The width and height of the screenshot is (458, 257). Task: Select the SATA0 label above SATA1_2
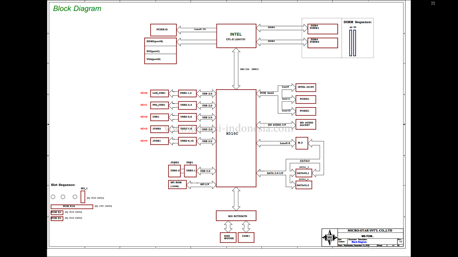point(305,161)
